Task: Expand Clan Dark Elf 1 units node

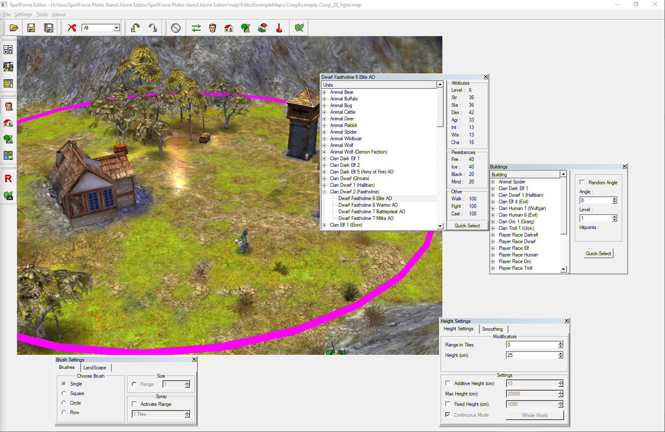Action: 324,159
